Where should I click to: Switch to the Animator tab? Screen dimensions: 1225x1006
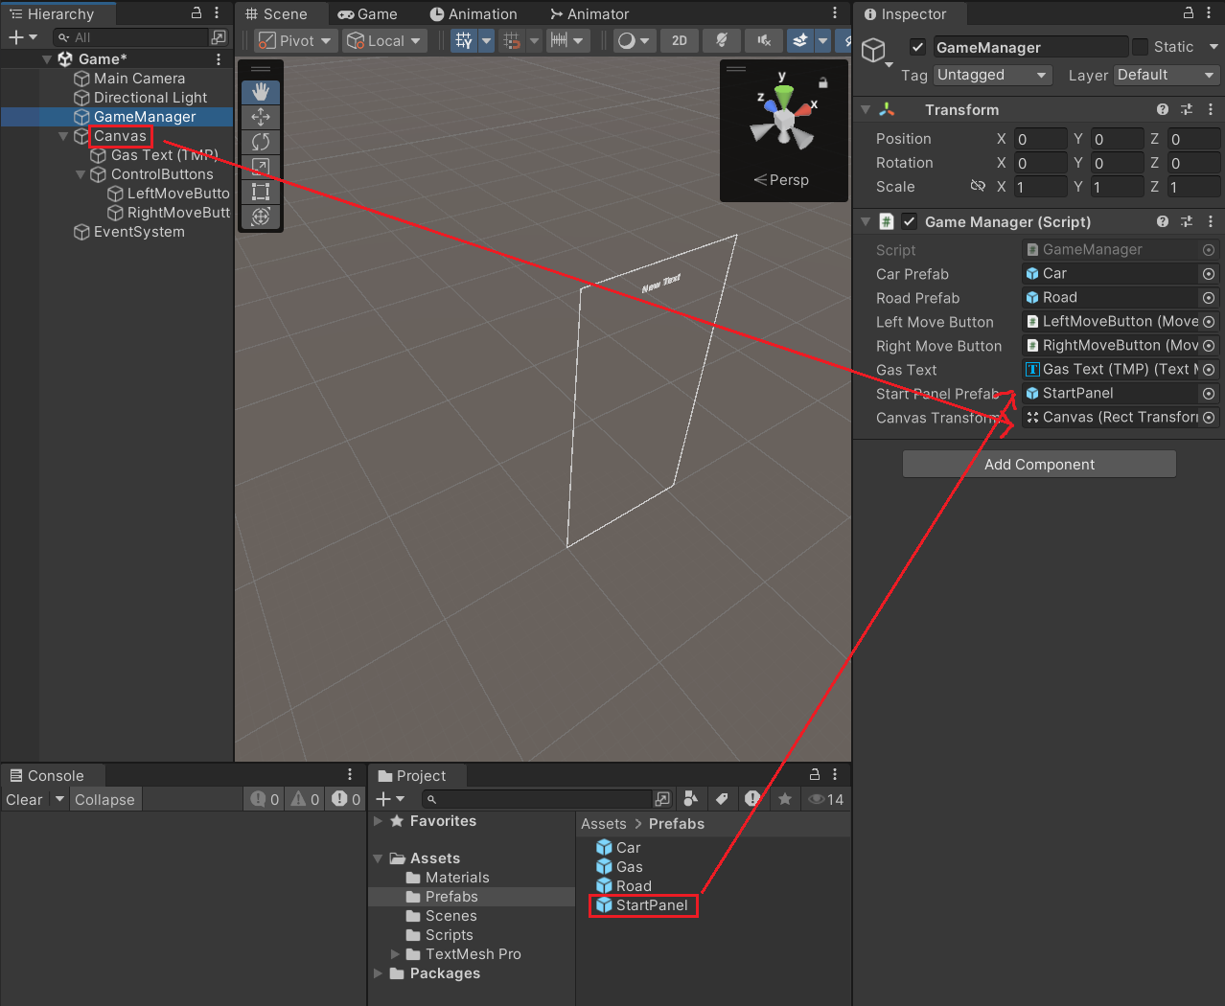pyautogui.click(x=589, y=14)
